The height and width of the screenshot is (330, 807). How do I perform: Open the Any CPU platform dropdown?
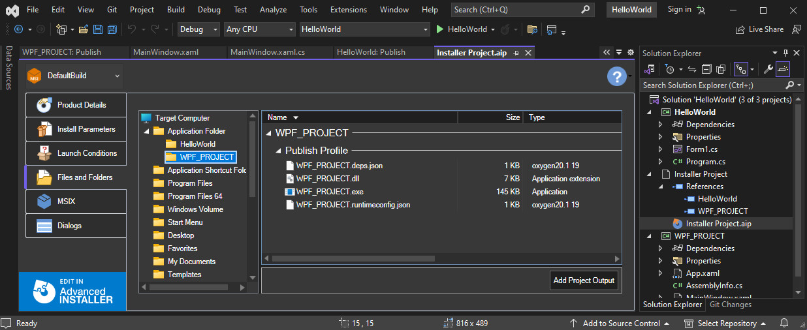pyautogui.click(x=259, y=29)
